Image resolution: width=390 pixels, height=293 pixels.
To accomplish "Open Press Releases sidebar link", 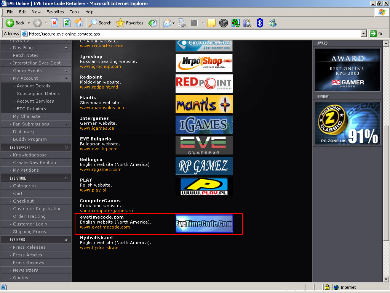I will click(29, 247).
